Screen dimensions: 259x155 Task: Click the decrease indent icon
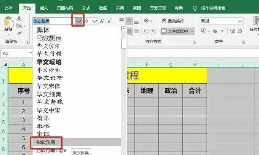(x=147, y=31)
